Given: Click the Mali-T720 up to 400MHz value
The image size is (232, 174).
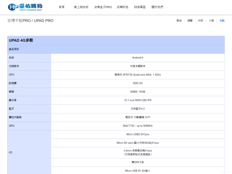Looking at the screenshot, I should 138,126.
